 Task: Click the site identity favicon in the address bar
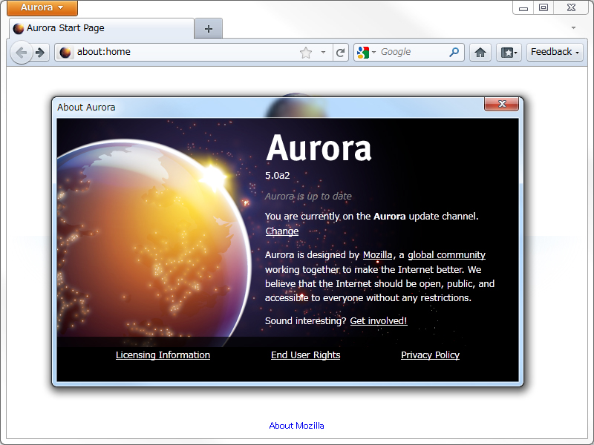tap(65, 52)
